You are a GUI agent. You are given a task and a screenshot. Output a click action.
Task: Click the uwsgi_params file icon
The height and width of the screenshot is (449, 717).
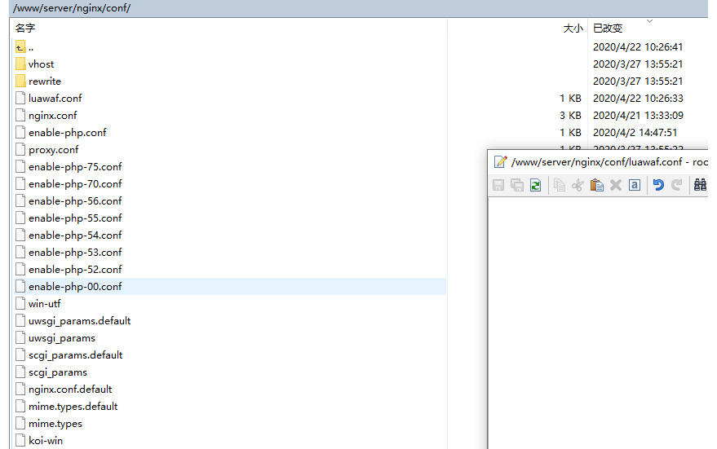(x=20, y=338)
